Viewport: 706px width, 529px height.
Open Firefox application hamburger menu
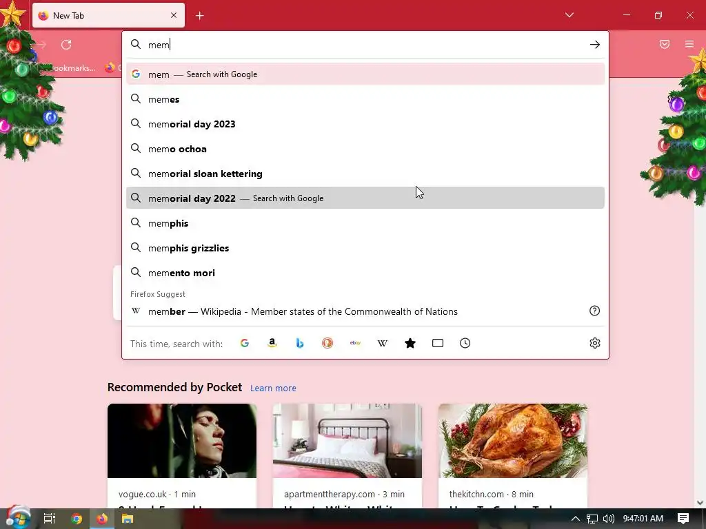tap(689, 44)
